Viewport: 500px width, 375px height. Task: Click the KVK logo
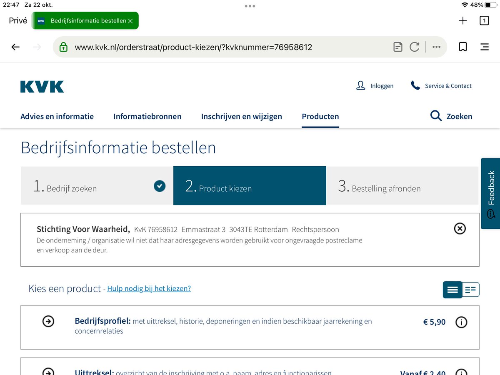point(42,87)
